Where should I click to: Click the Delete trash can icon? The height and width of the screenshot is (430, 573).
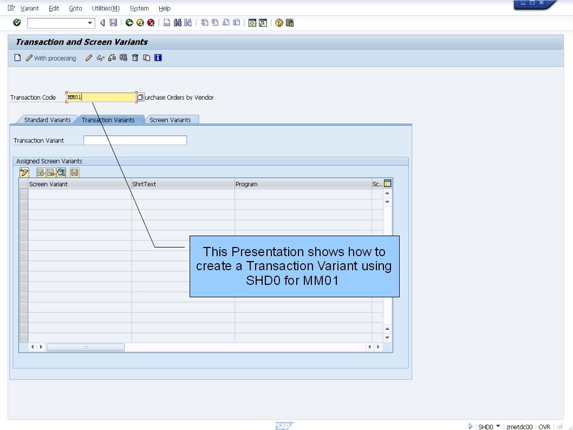[x=135, y=58]
